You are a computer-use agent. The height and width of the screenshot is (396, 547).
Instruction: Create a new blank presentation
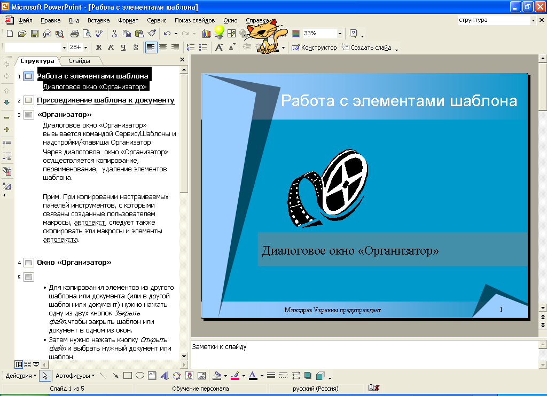(10, 34)
